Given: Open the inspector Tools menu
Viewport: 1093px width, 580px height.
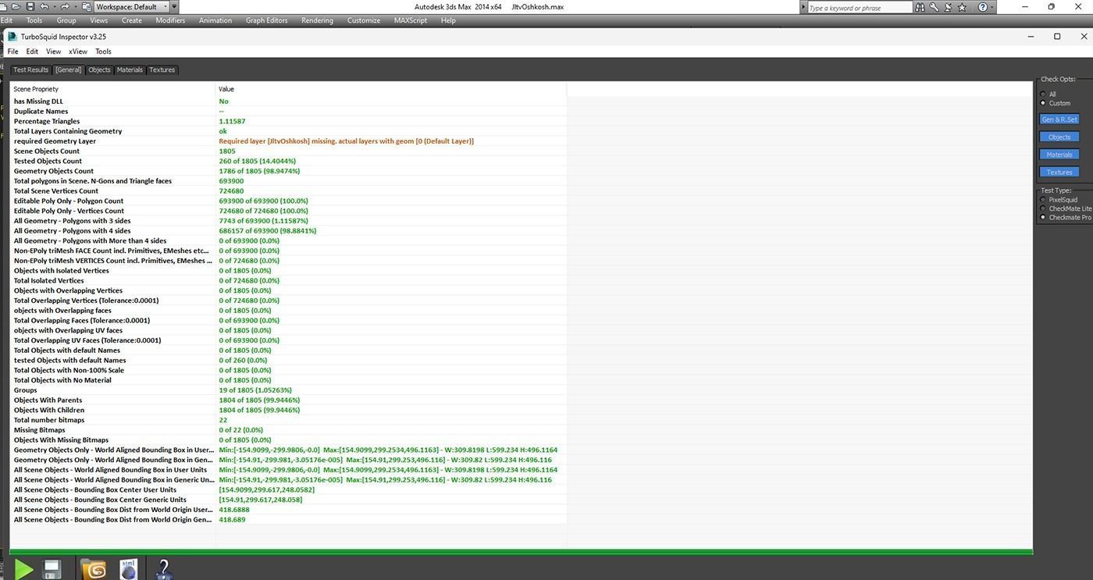Looking at the screenshot, I should 103,52.
